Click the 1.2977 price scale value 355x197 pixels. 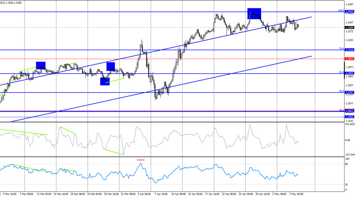click(x=349, y=67)
